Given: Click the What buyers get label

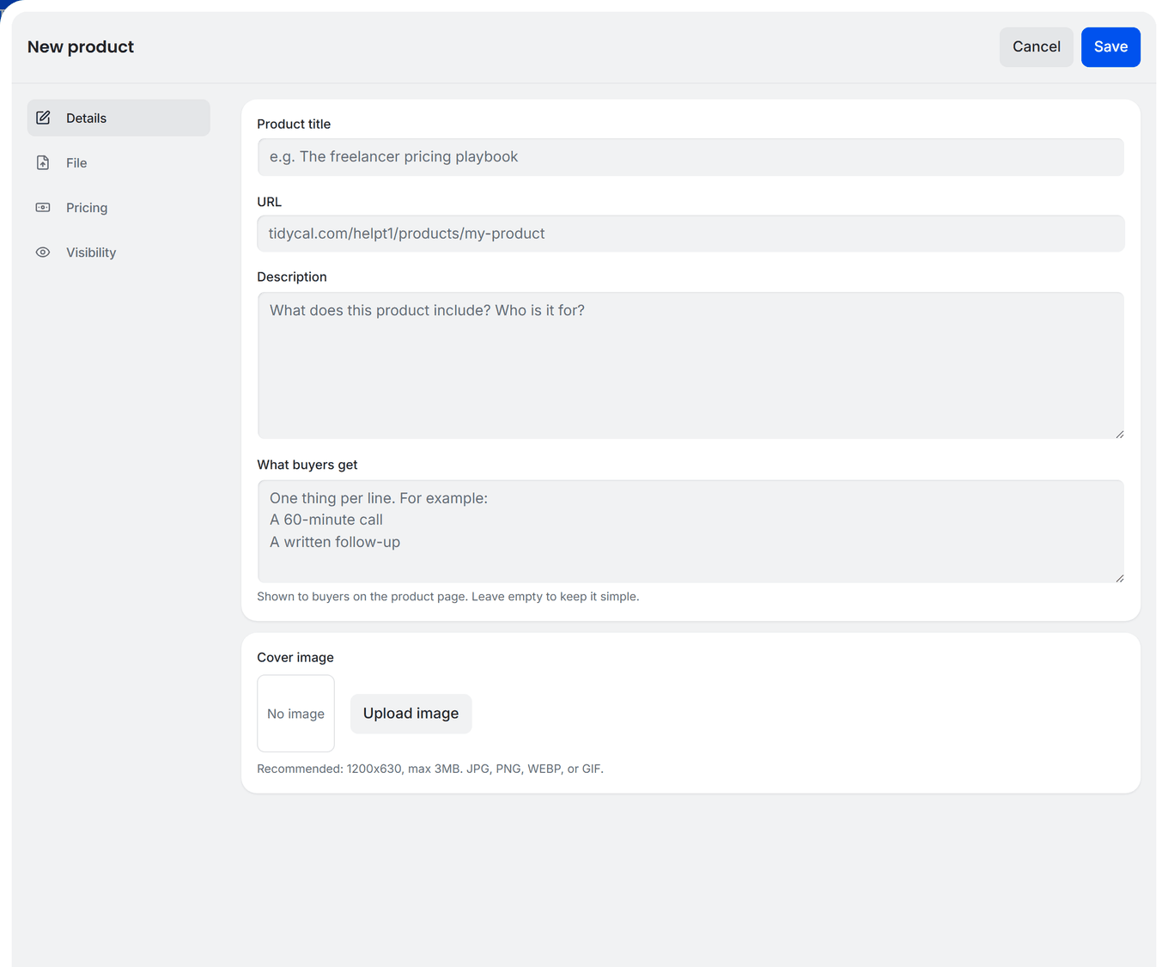Looking at the screenshot, I should click(x=307, y=465).
